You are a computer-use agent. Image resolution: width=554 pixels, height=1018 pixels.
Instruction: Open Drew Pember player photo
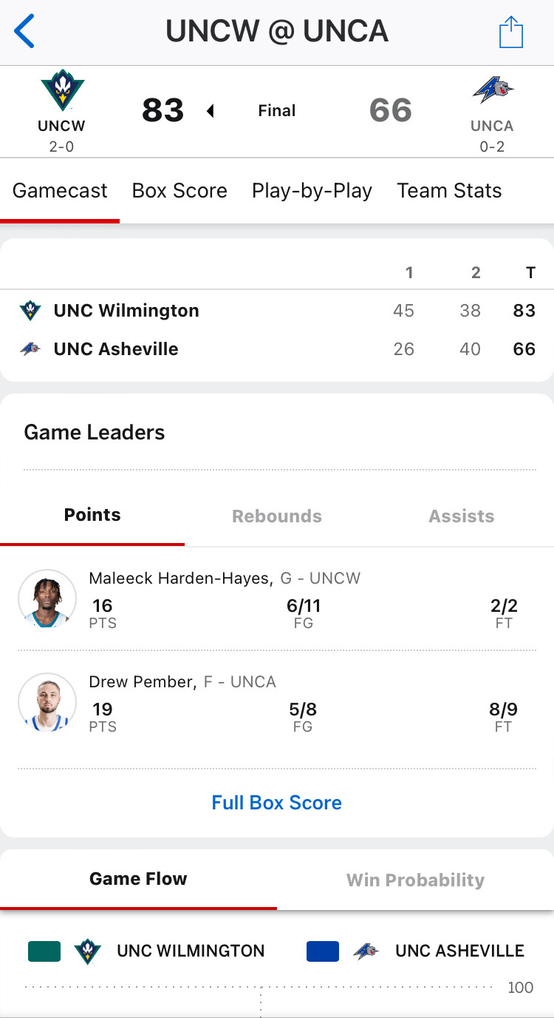(47, 702)
